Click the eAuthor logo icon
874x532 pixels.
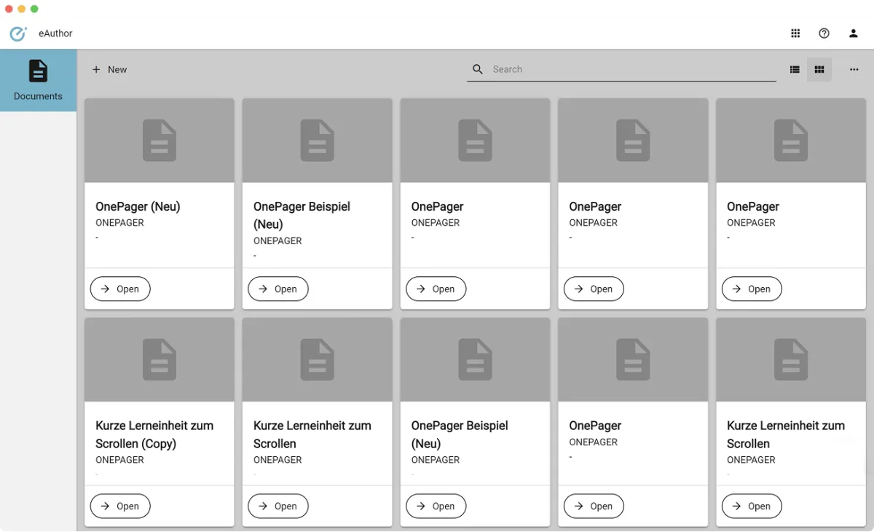18,34
